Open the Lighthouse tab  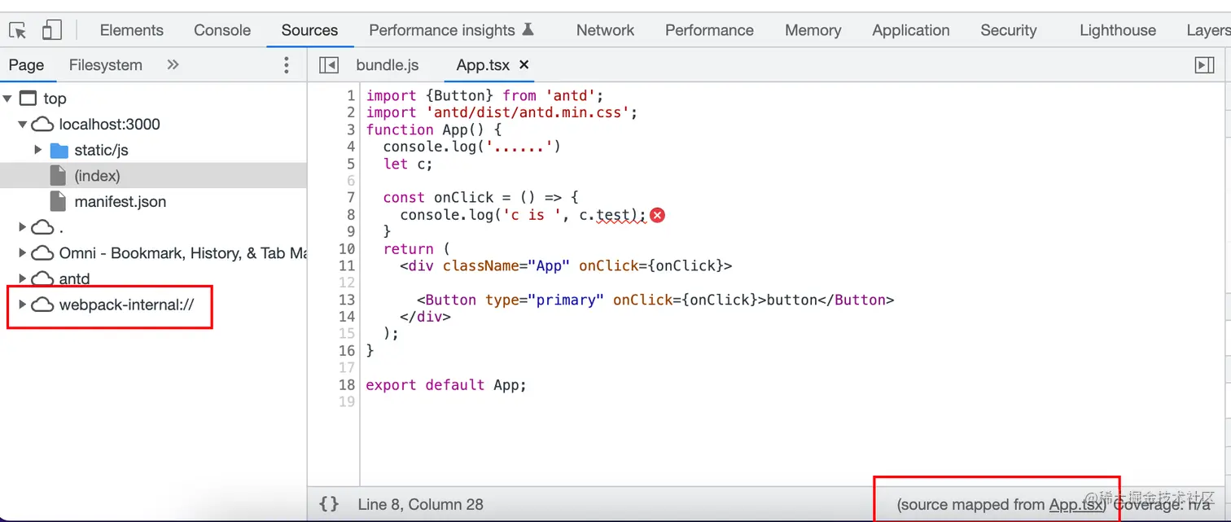click(1117, 30)
